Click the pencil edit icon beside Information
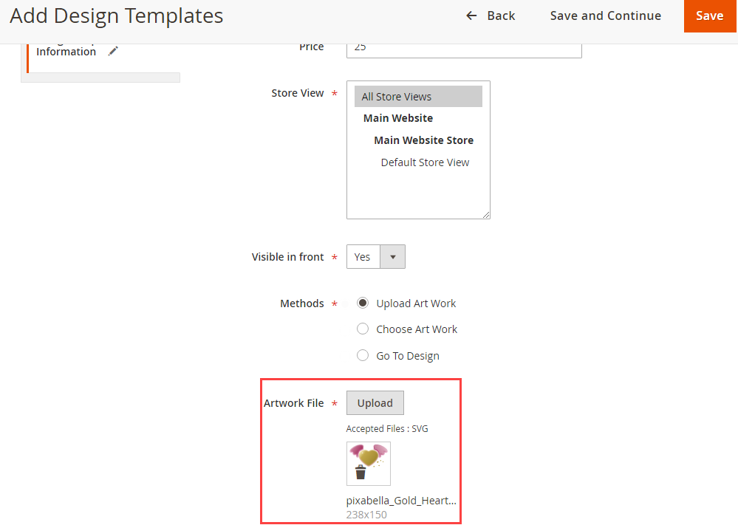The width and height of the screenshot is (738, 525). pos(113,52)
